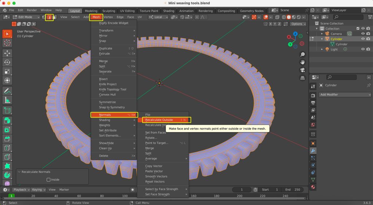Hide the Cylinder with its eye icon
The height and width of the screenshot is (205, 373).
(363, 39)
